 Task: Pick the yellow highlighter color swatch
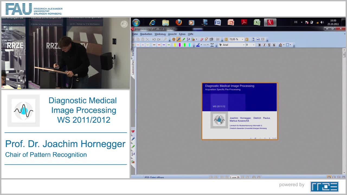click(175, 45)
